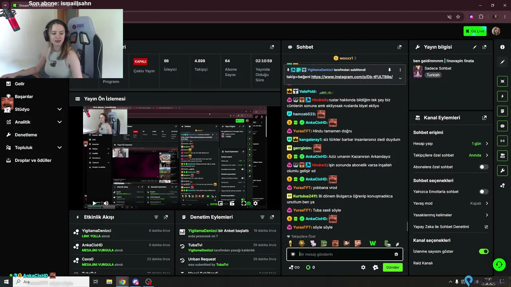The height and width of the screenshot is (287, 511).
Task: Play the stream preview video
Action: click(94, 203)
